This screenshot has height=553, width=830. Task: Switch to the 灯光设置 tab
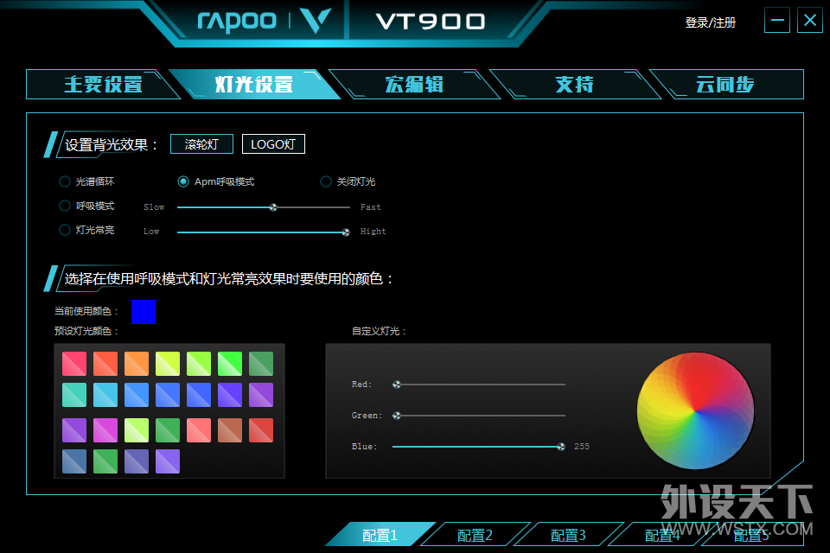[254, 85]
